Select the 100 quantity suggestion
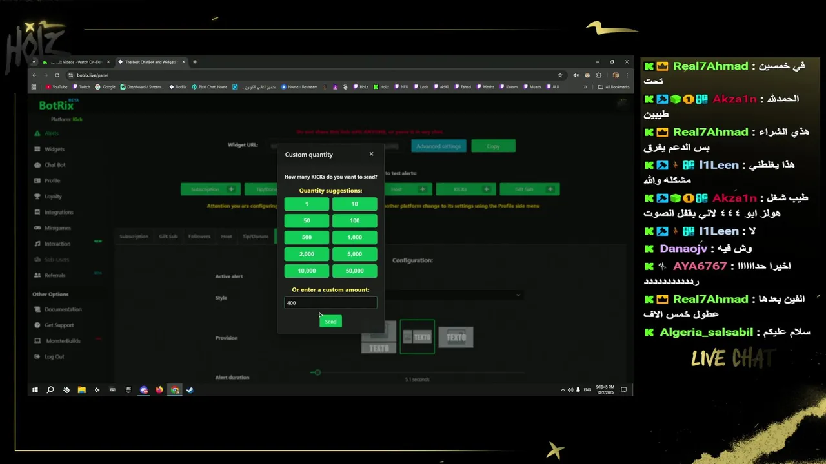The image size is (826, 464). (355, 221)
